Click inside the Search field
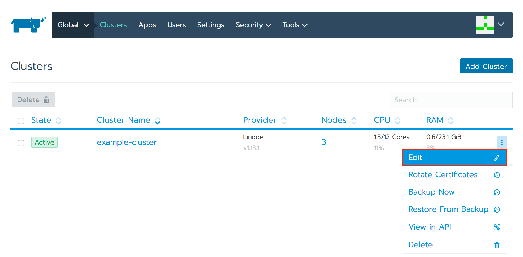The height and width of the screenshot is (257, 523). pyautogui.click(x=451, y=100)
